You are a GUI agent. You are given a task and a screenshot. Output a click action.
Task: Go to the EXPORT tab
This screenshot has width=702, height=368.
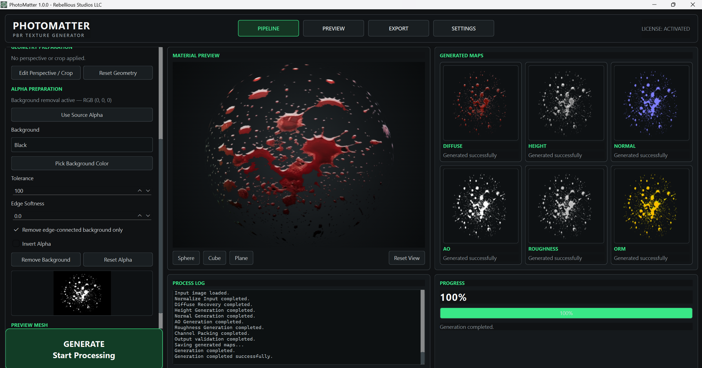(398, 28)
